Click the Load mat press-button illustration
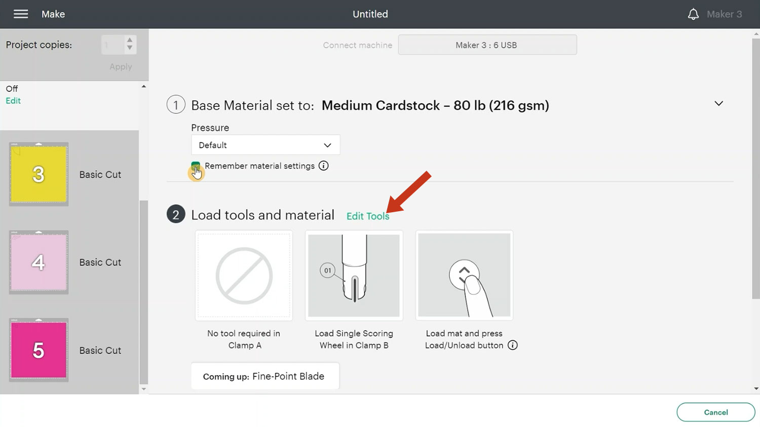This screenshot has width=760, height=427. click(x=464, y=275)
